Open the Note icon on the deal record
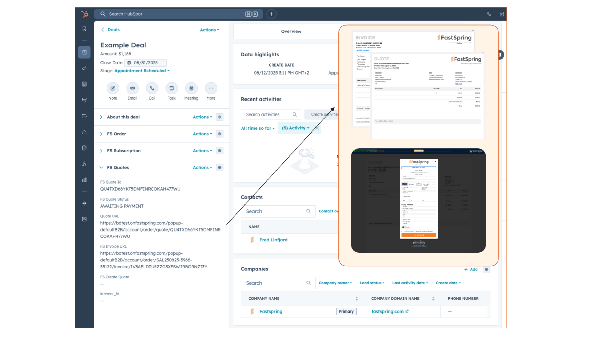 113,88
